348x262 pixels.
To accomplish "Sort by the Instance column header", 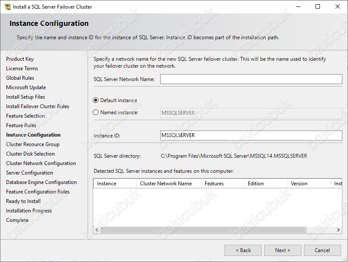I will 115,184.
